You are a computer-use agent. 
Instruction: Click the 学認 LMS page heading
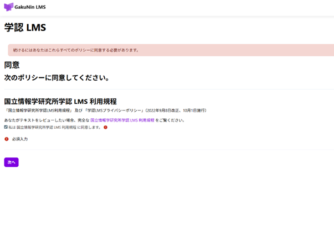[x=25, y=28]
